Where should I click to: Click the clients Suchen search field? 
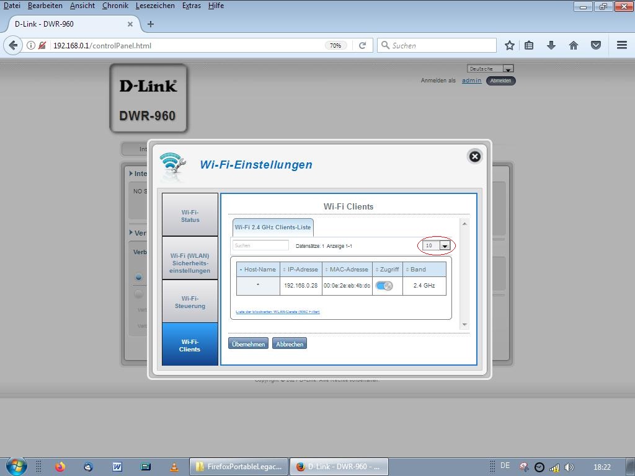click(x=260, y=245)
